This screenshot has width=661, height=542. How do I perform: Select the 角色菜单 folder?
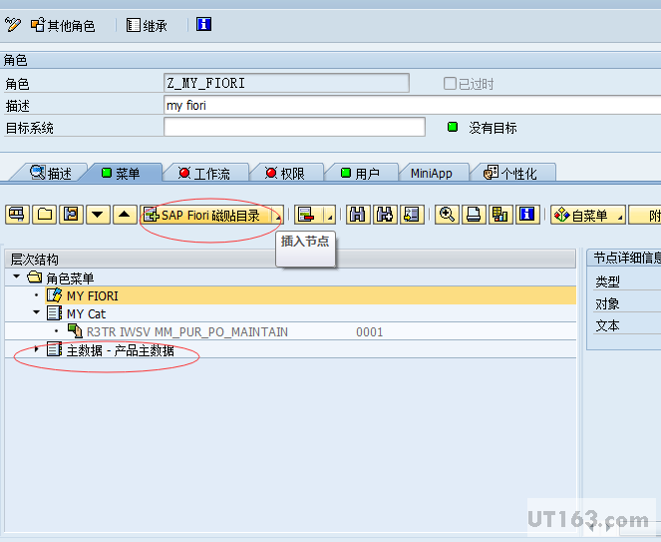70,278
